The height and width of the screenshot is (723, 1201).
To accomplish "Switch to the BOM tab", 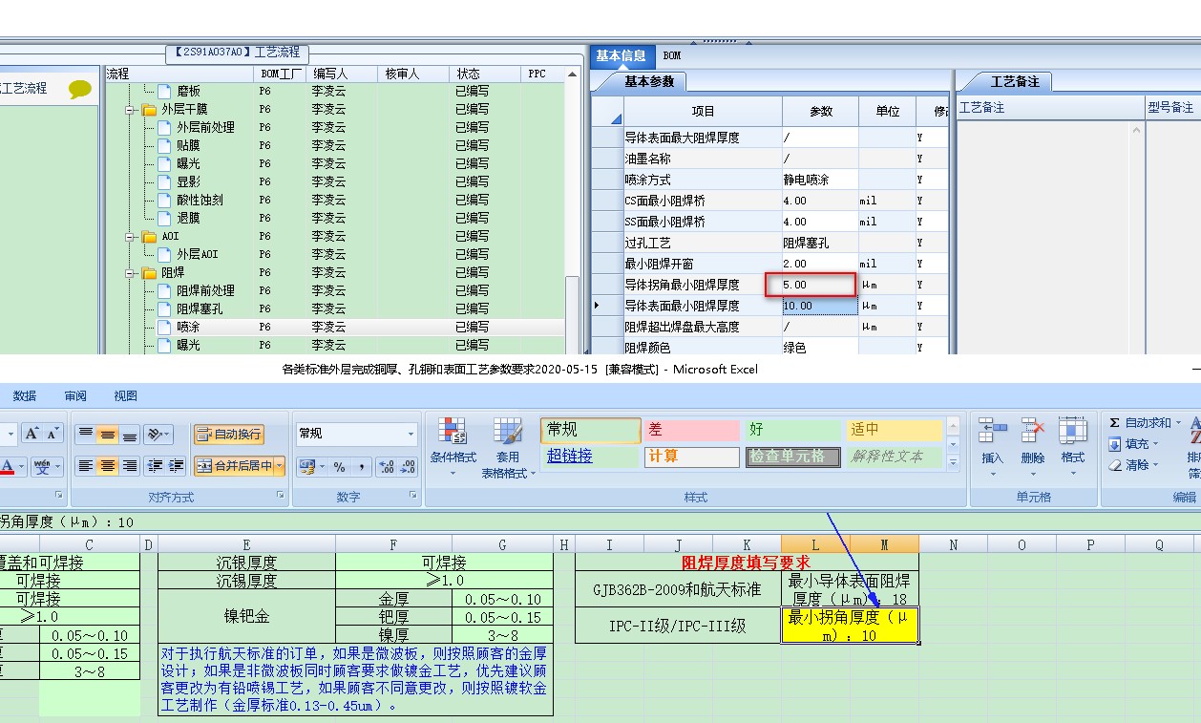I will pos(672,56).
